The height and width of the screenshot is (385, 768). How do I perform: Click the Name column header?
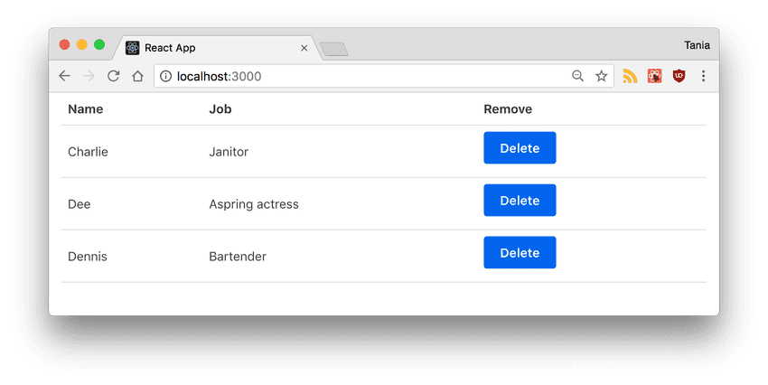pyautogui.click(x=86, y=108)
